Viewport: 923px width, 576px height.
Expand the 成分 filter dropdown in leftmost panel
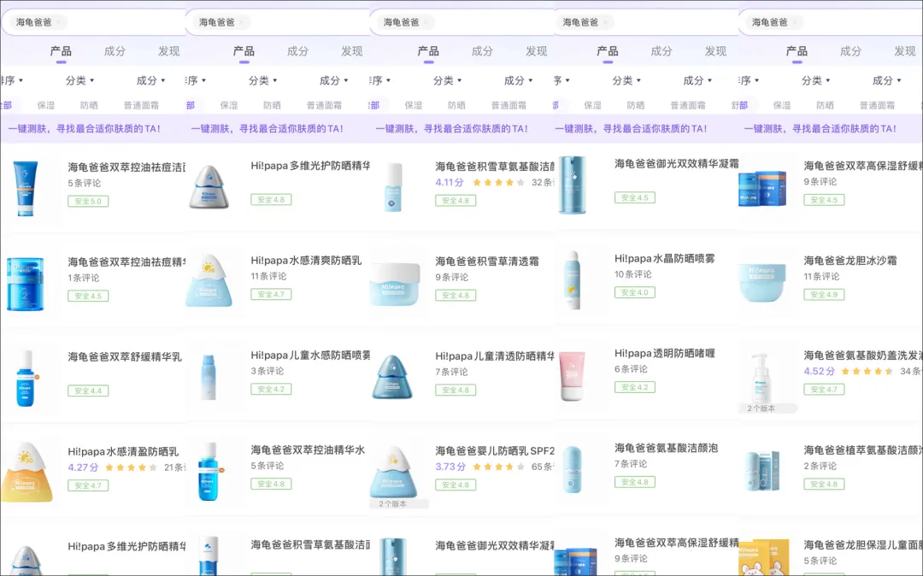pyautogui.click(x=150, y=80)
